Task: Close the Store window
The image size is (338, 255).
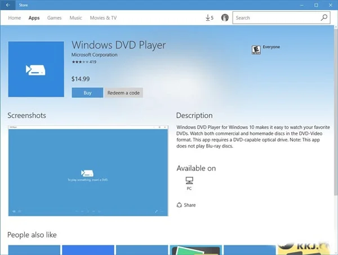Action: [331, 5]
